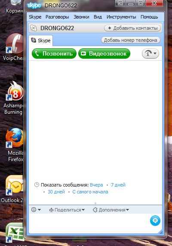Open the Excel desktop shortcut icon
172x246 pixels.
[x=15, y=233]
